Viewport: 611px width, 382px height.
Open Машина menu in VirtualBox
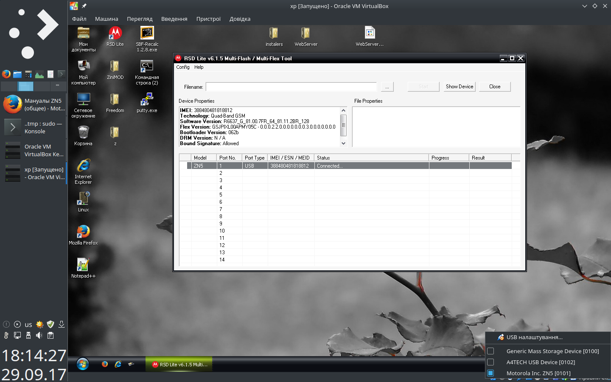pos(107,19)
